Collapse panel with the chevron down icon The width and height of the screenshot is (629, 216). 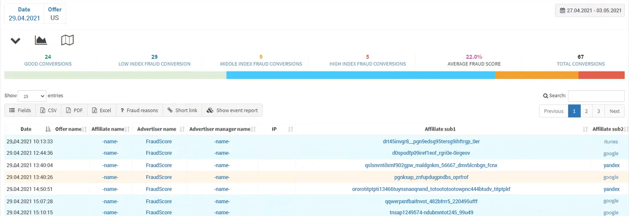click(x=15, y=41)
